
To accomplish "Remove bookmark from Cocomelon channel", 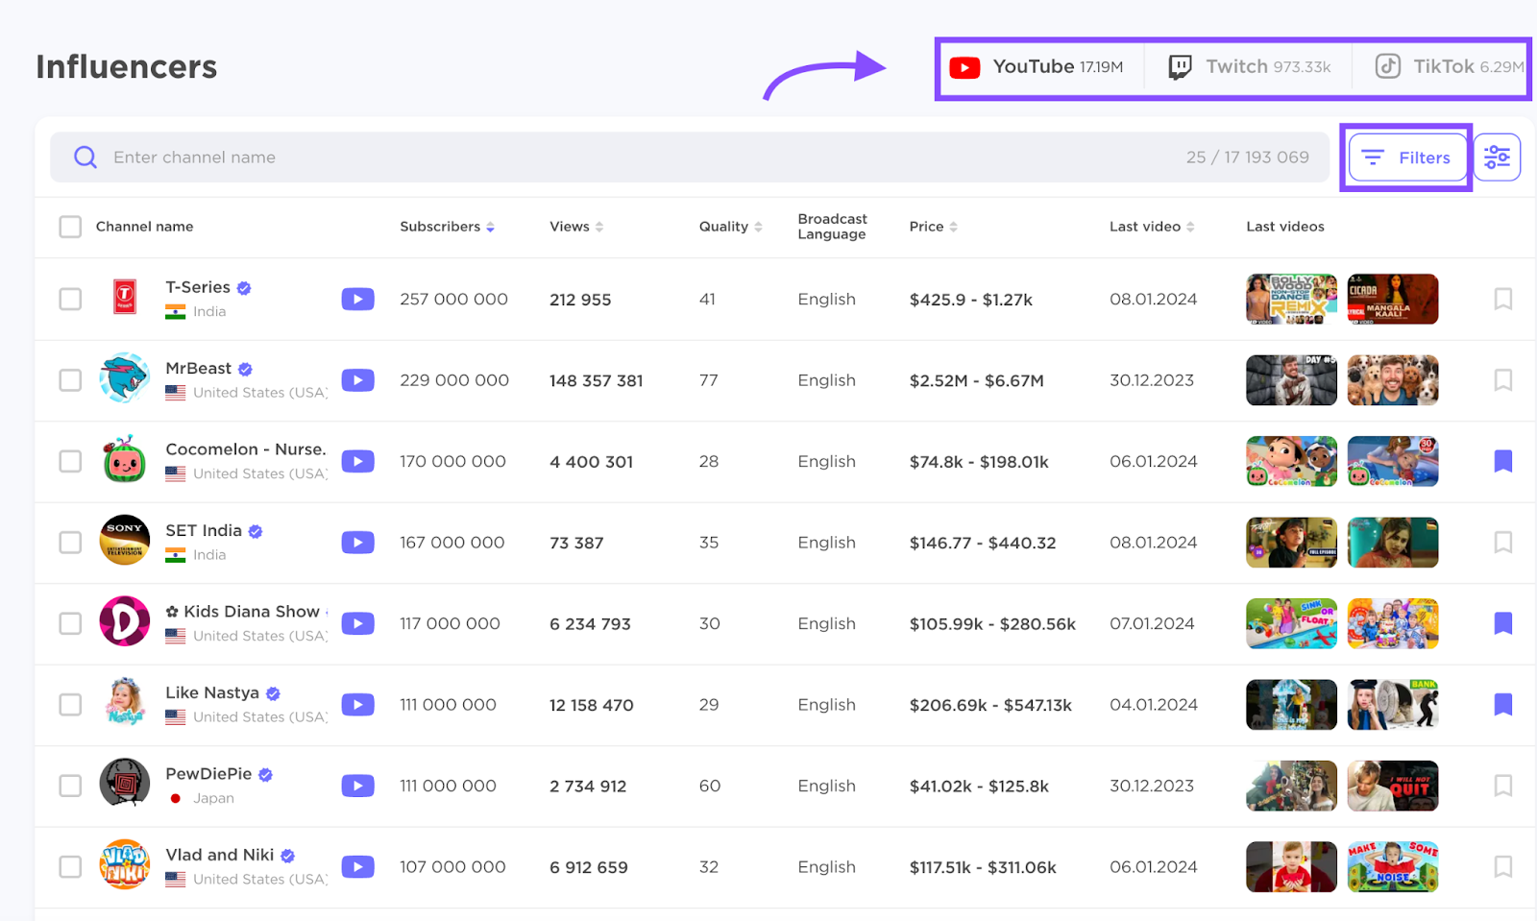I will pos(1502,462).
